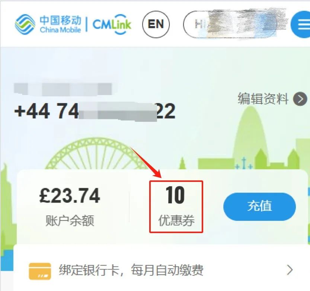Click the China Mobile logo
Viewport: 310px width, 291px height.
click(48, 24)
